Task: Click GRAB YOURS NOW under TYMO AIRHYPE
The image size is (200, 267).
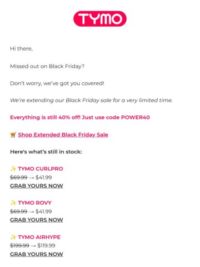Action: (x=37, y=254)
